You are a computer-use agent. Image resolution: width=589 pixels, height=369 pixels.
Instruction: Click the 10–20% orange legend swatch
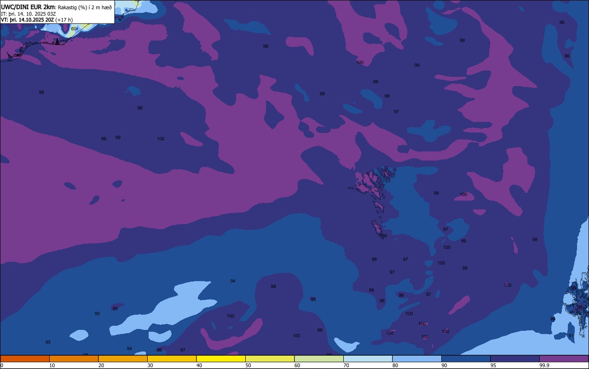[x=74, y=358]
